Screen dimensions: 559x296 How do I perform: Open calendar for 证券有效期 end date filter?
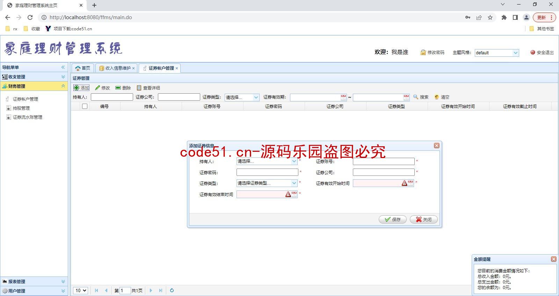tap(406, 97)
